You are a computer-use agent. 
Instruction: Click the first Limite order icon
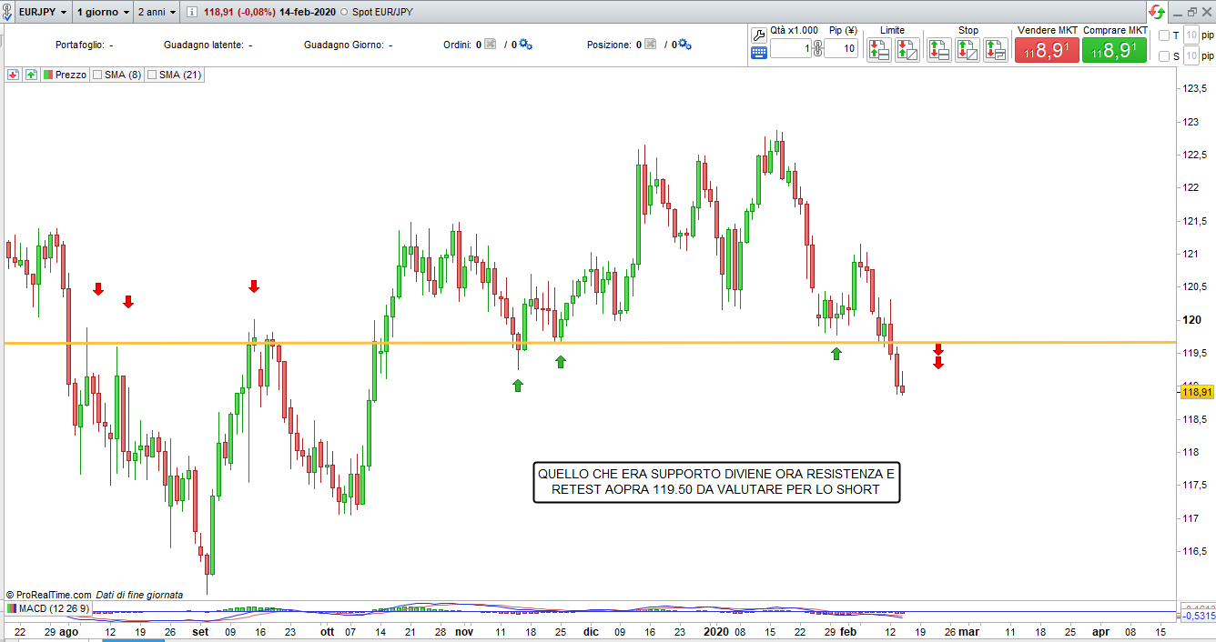pos(878,49)
